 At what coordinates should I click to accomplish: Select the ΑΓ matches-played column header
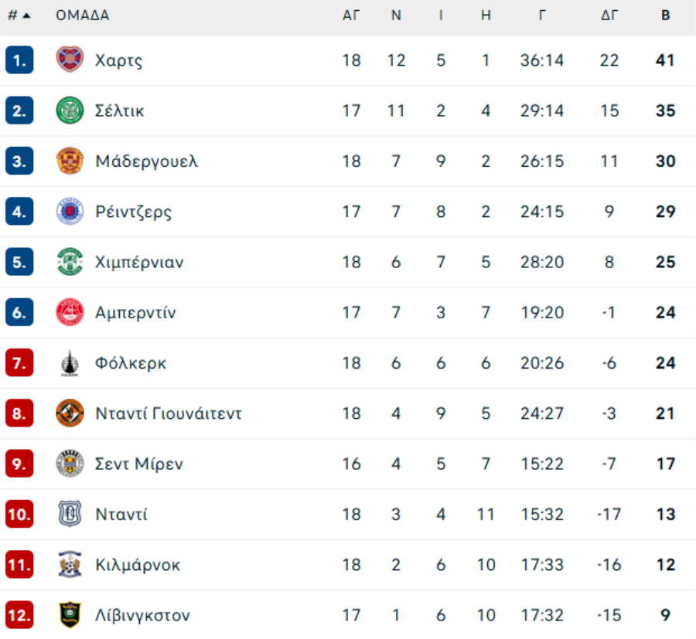tap(351, 15)
